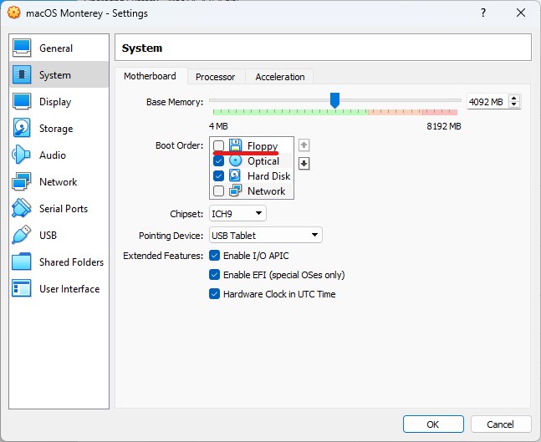Open the Display settings icon
The height and width of the screenshot is (442, 541).
(23, 102)
